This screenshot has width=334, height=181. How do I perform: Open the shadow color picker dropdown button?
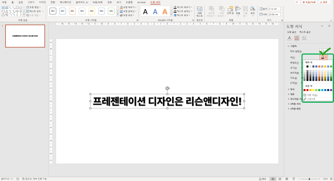[324, 57]
